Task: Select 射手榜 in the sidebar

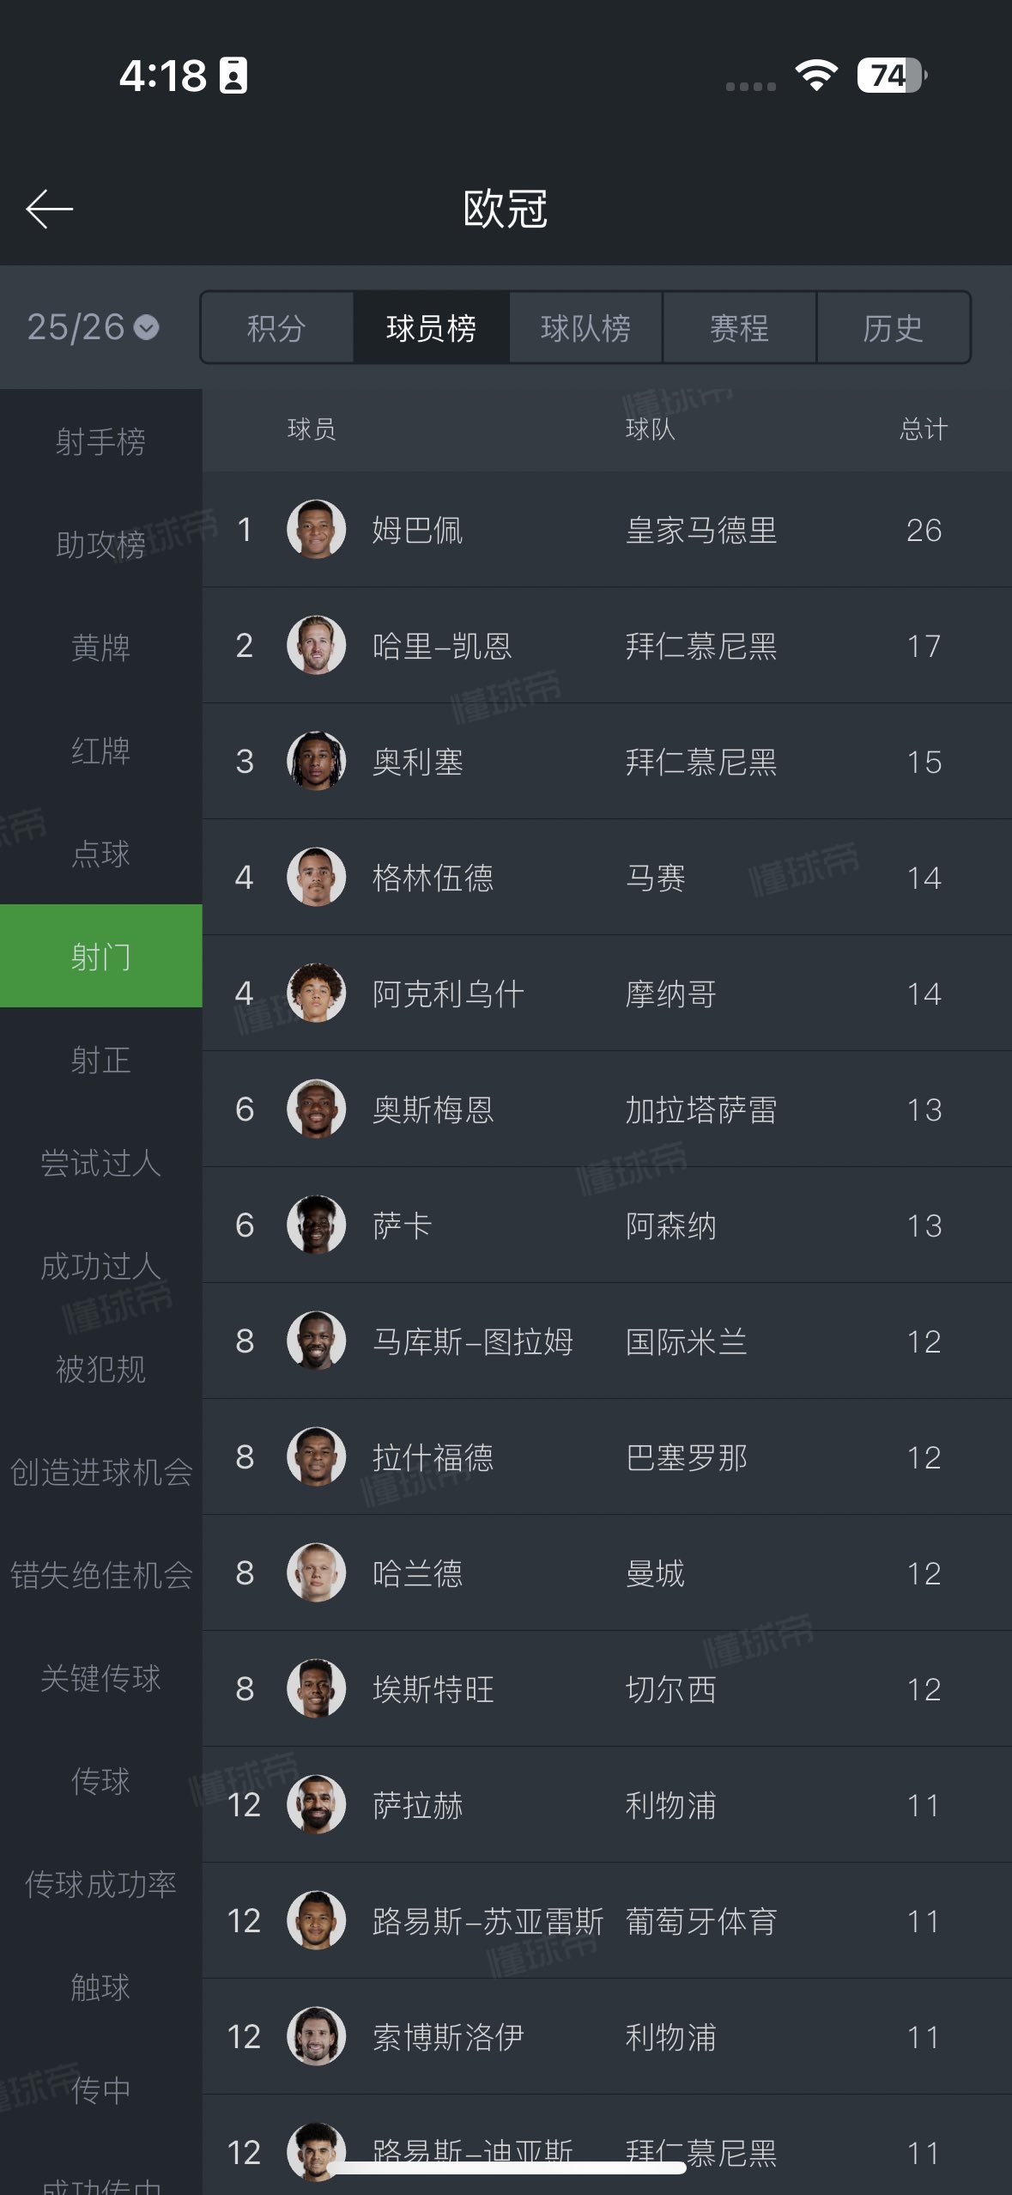Action: tap(100, 441)
